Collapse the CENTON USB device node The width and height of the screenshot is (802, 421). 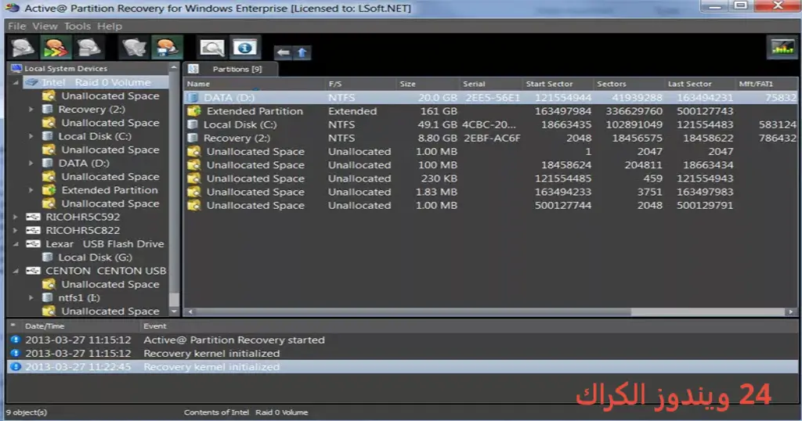tap(16, 271)
